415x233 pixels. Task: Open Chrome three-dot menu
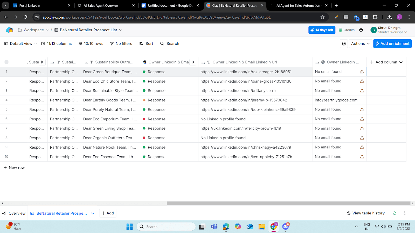409,17
